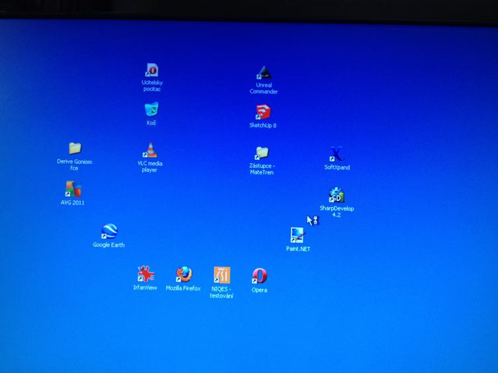Click the Google Earth globe icon
The image size is (498, 373).
(109, 231)
